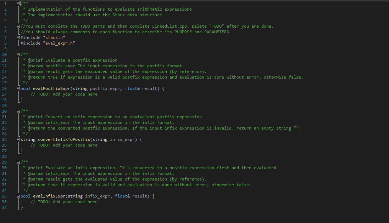Click line number 9 in the gutter

[5, 49]
